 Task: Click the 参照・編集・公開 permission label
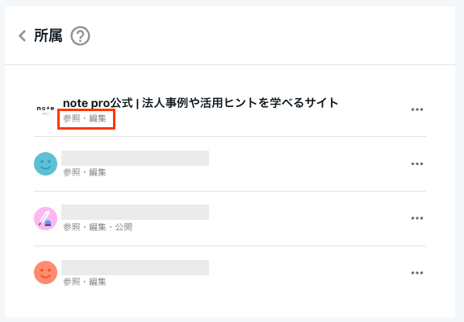coord(98,227)
